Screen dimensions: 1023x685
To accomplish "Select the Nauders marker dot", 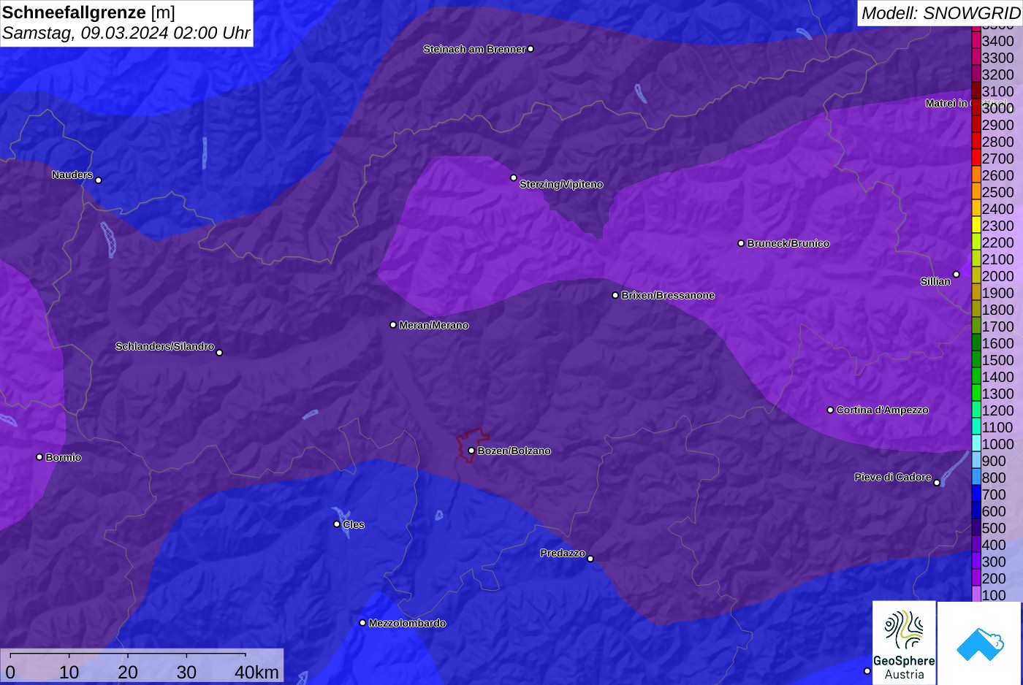I will (99, 180).
